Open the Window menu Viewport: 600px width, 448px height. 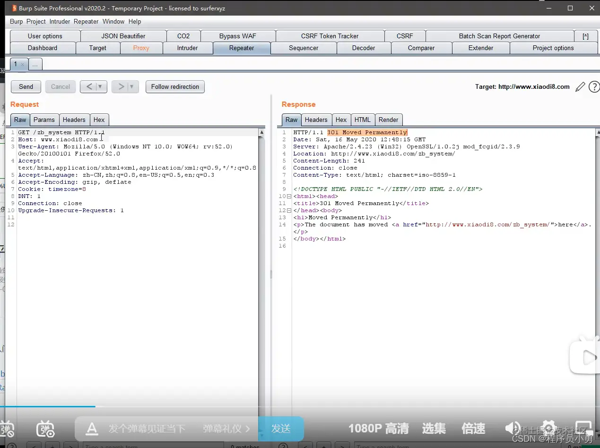click(x=113, y=21)
